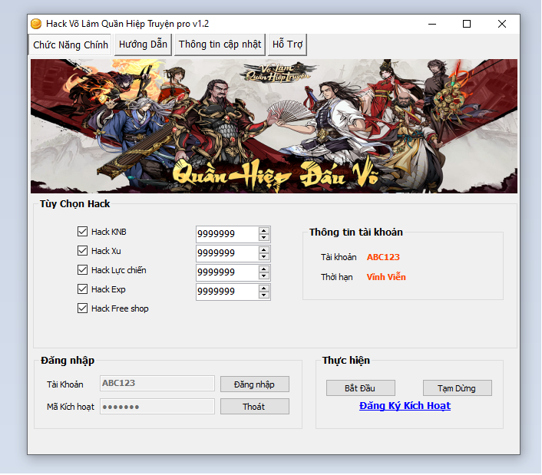Image resolution: width=542 pixels, height=475 pixels.
Task: Toggle the Hack Free shop checkbox
Action: click(83, 308)
